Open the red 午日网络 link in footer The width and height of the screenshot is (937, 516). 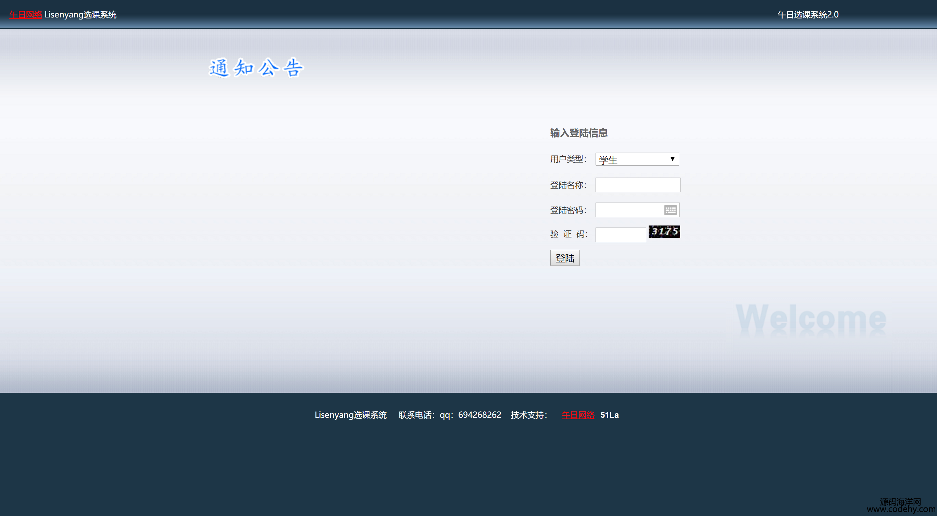pos(578,415)
